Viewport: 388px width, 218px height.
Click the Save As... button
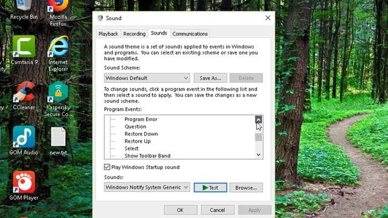[x=210, y=78]
